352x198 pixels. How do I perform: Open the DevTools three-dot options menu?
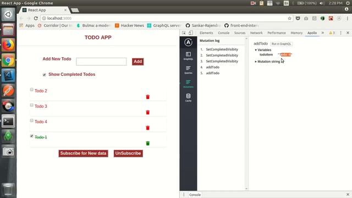[340, 33]
